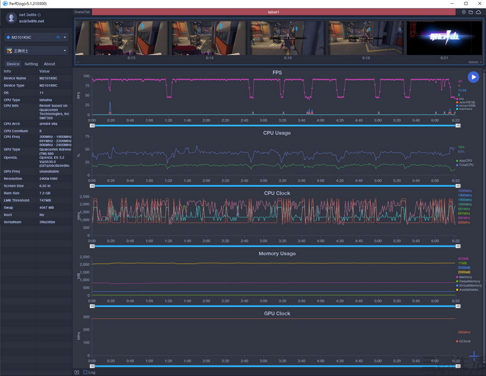Open screenshot thumbnail at 6:16
This screenshot has width=486, height=376.
[288, 38]
